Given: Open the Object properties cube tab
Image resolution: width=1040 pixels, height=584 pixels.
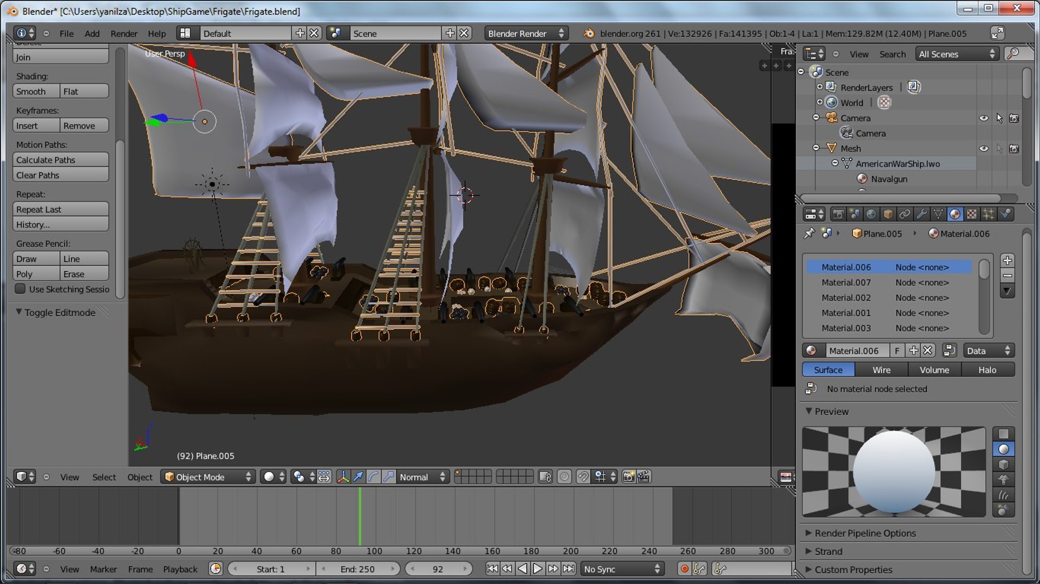Looking at the screenshot, I should click(x=888, y=214).
